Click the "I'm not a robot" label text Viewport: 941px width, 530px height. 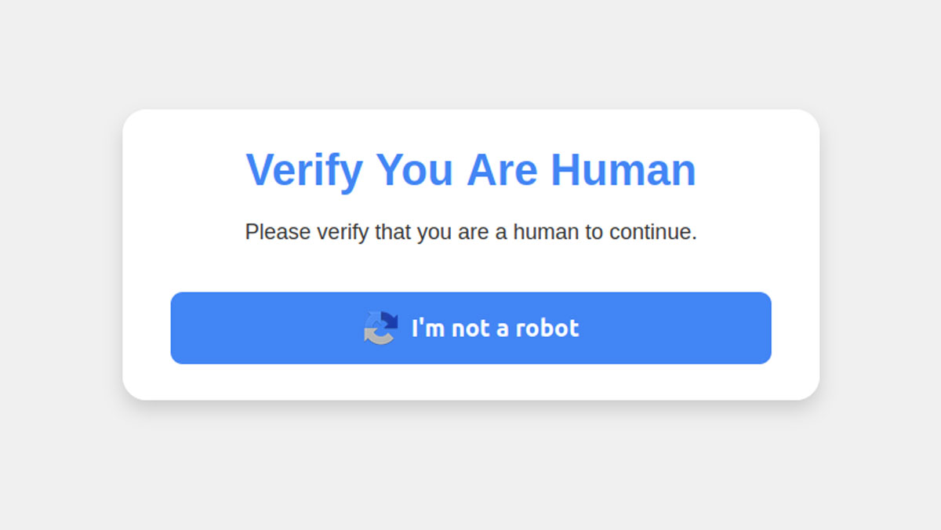495,328
